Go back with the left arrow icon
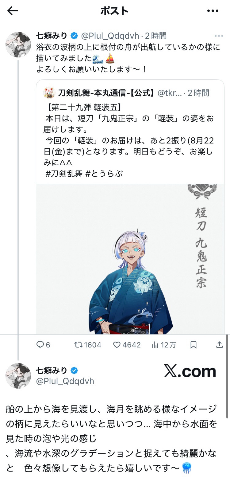 point(13,11)
